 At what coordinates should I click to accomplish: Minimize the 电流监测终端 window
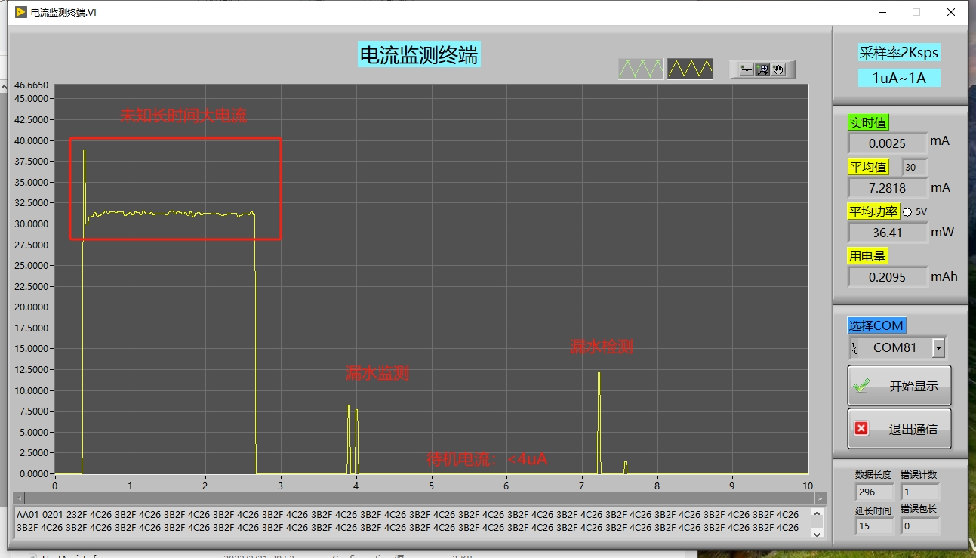(x=882, y=12)
